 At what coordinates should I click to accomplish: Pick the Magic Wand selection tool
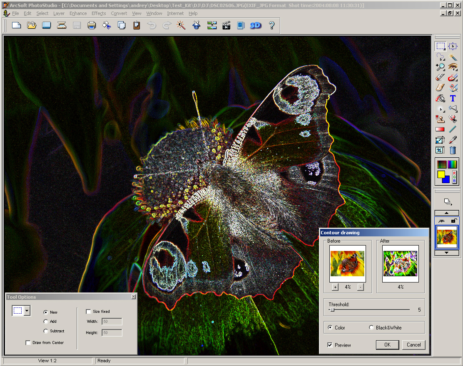click(x=453, y=56)
